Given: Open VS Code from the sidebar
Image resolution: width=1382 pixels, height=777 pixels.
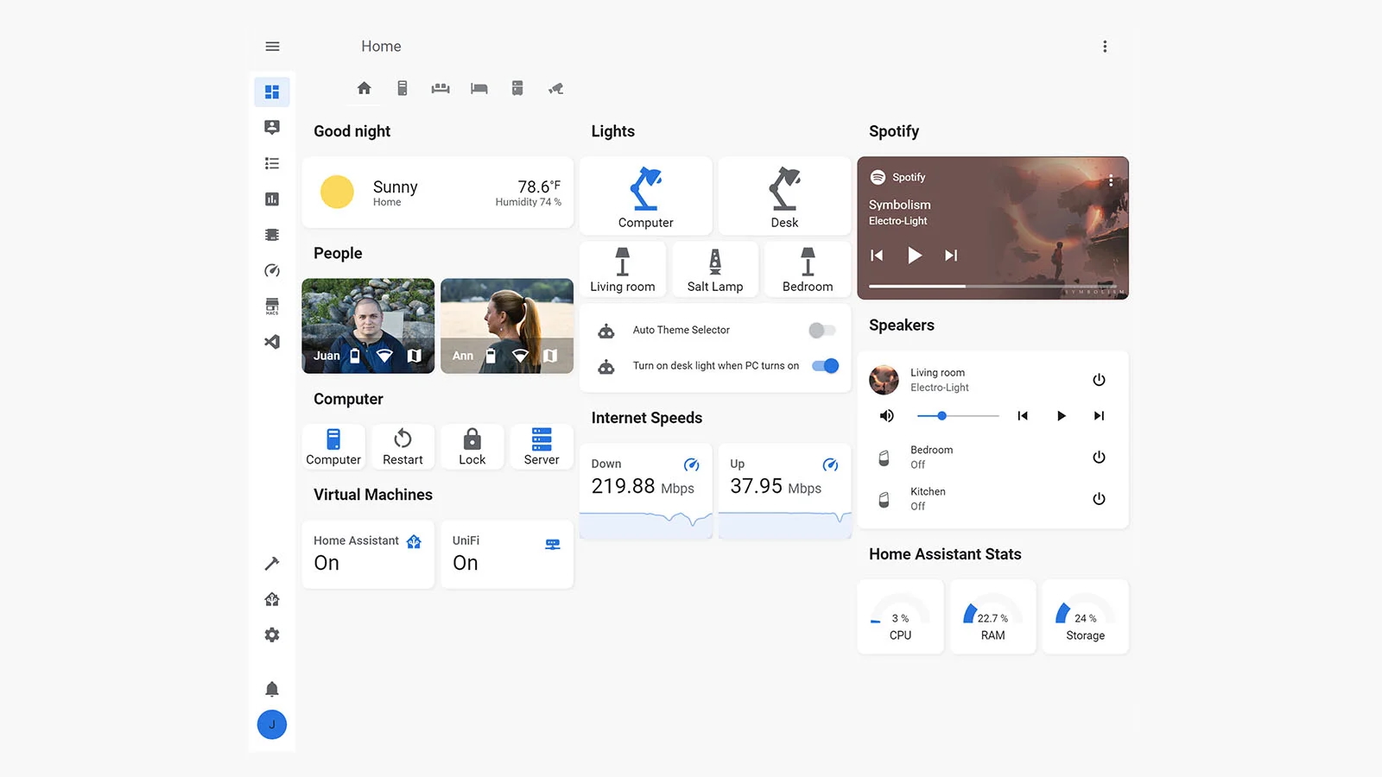Looking at the screenshot, I should tap(272, 342).
